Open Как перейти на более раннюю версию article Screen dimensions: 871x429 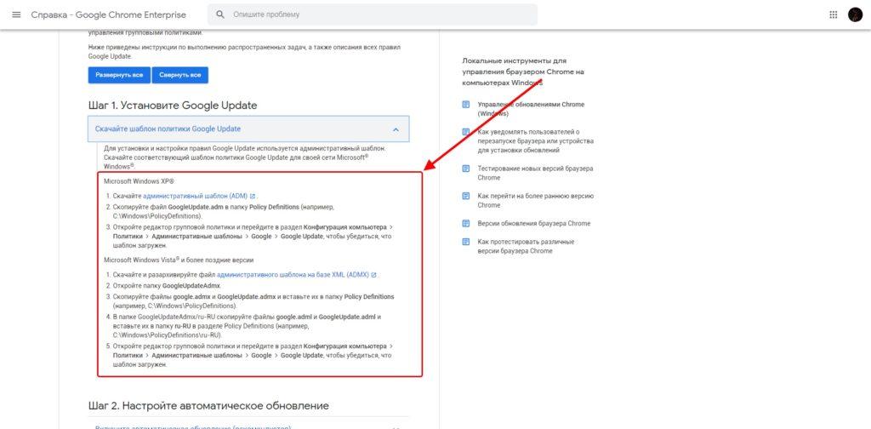point(536,201)
